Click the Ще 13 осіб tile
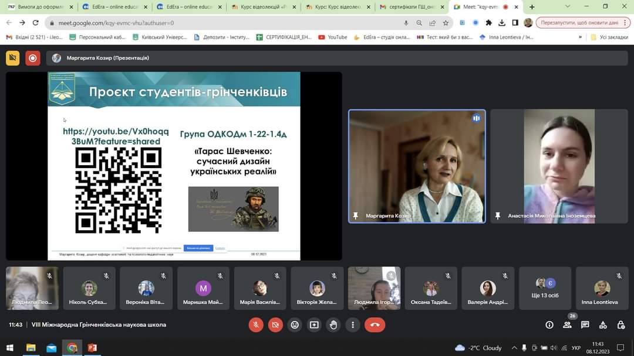Screen dimensions: 634x356 click(545, 288)
